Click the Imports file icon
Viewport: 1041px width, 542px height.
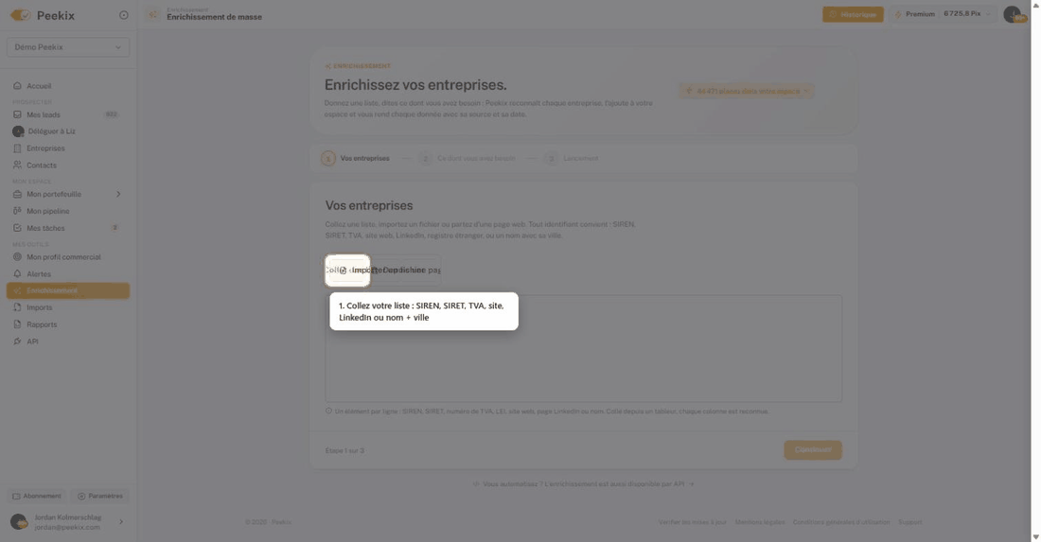click(17, 307)
